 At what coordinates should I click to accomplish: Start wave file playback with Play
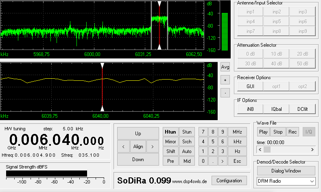(x=263, y=132)
